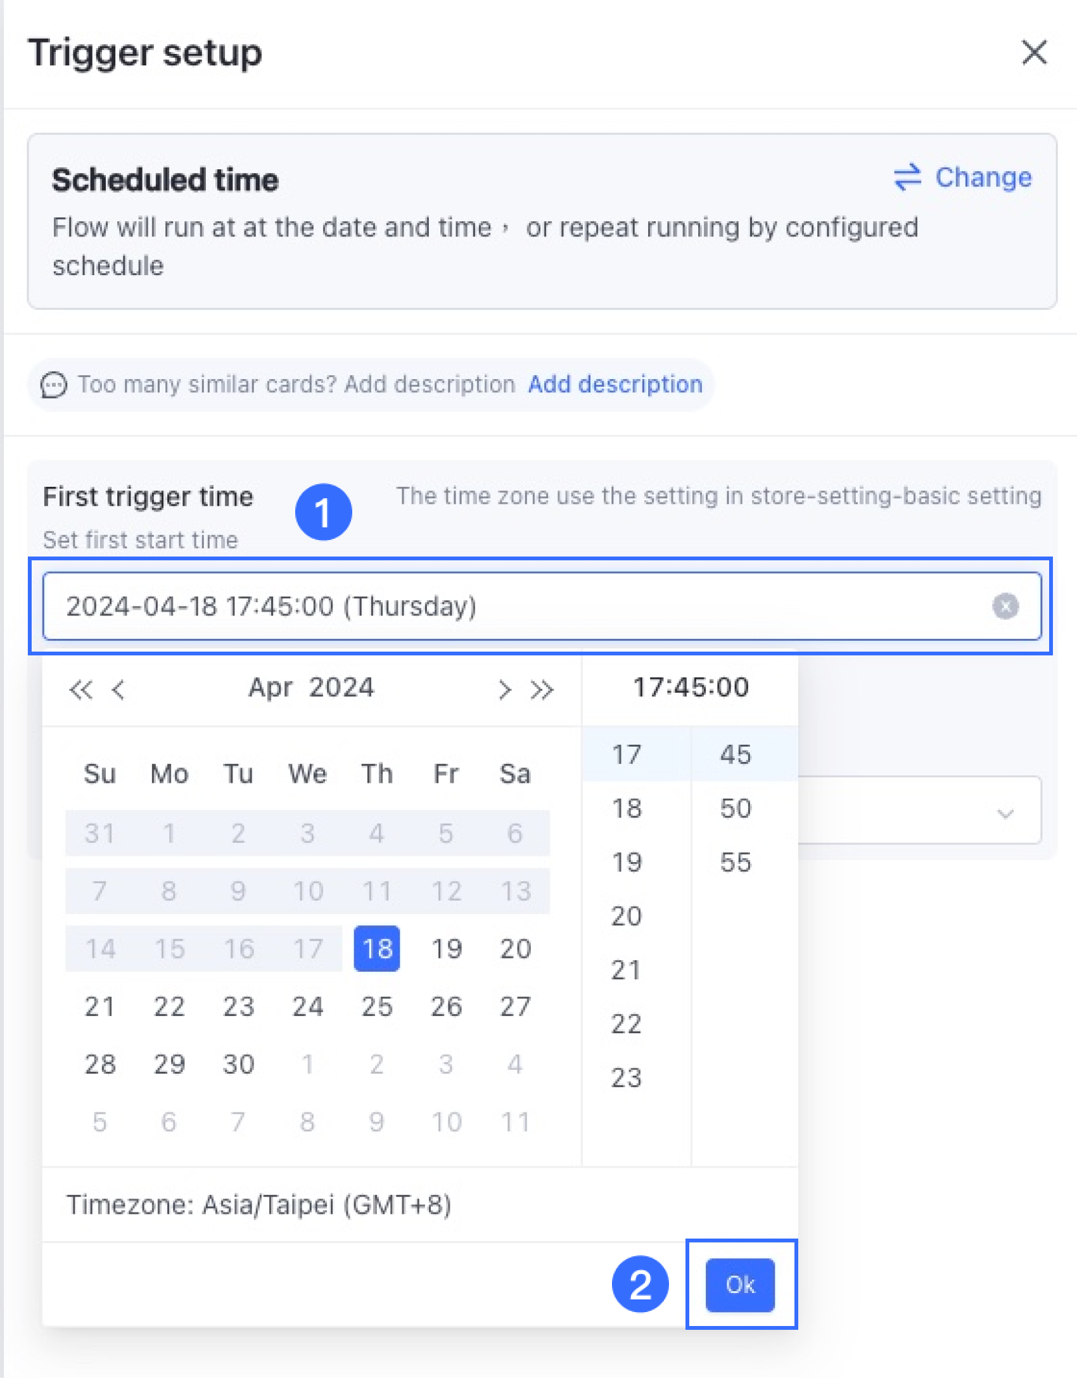The height and width of the screenshot is (1378, 1077).
Task: Advance to next month with right chevron
Action: click(504, 689)
